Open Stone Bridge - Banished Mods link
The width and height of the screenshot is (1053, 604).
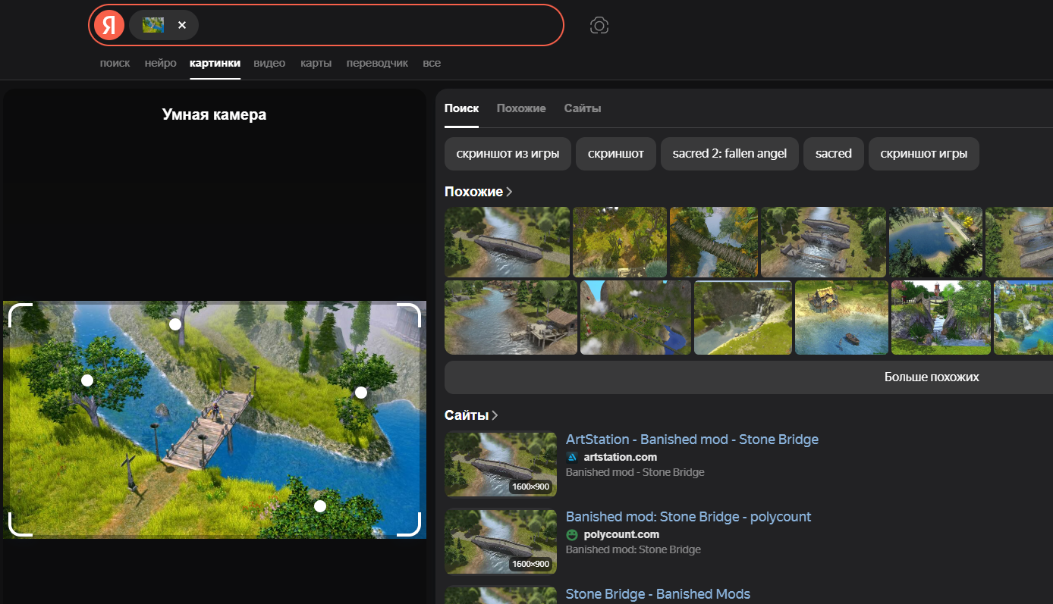click(658, 594)
